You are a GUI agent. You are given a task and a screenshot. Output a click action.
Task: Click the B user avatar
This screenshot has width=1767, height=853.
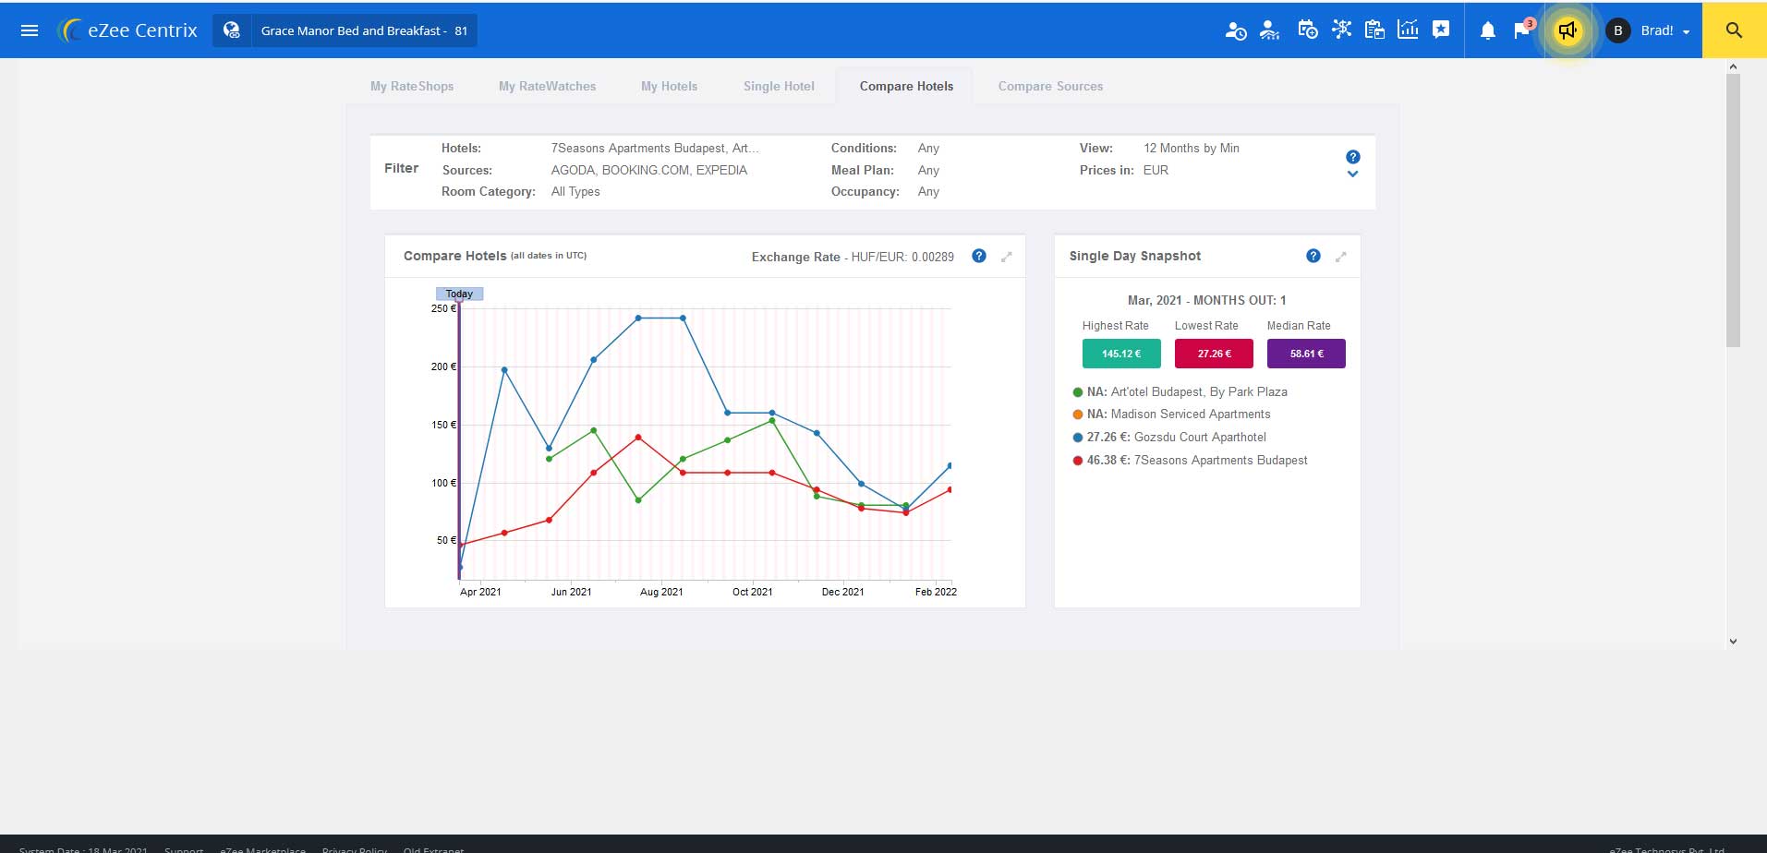(x=1617, y=30)
